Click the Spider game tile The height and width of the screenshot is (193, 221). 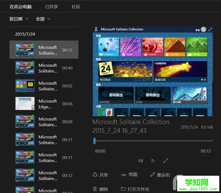pos(131,47)
